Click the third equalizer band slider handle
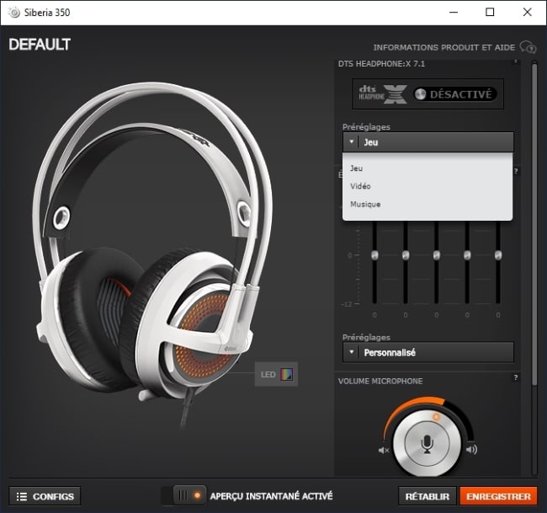This screenshot has width=547, height=513. (437, 255)
